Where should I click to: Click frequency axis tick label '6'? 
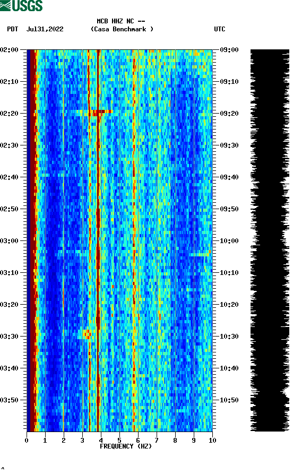pos(138,441)
